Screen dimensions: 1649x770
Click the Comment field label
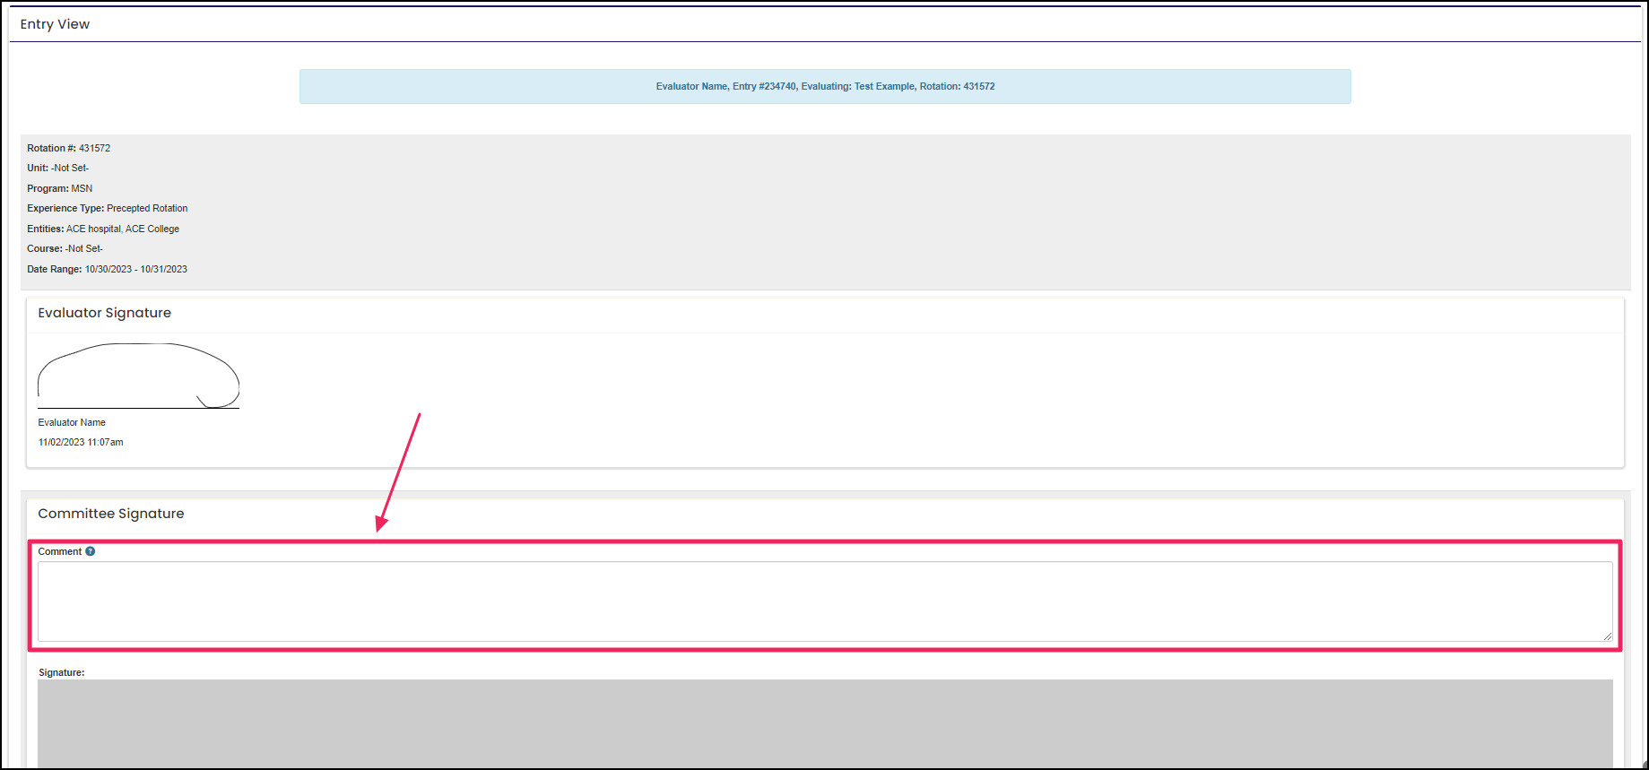click(x=59, y=551)
